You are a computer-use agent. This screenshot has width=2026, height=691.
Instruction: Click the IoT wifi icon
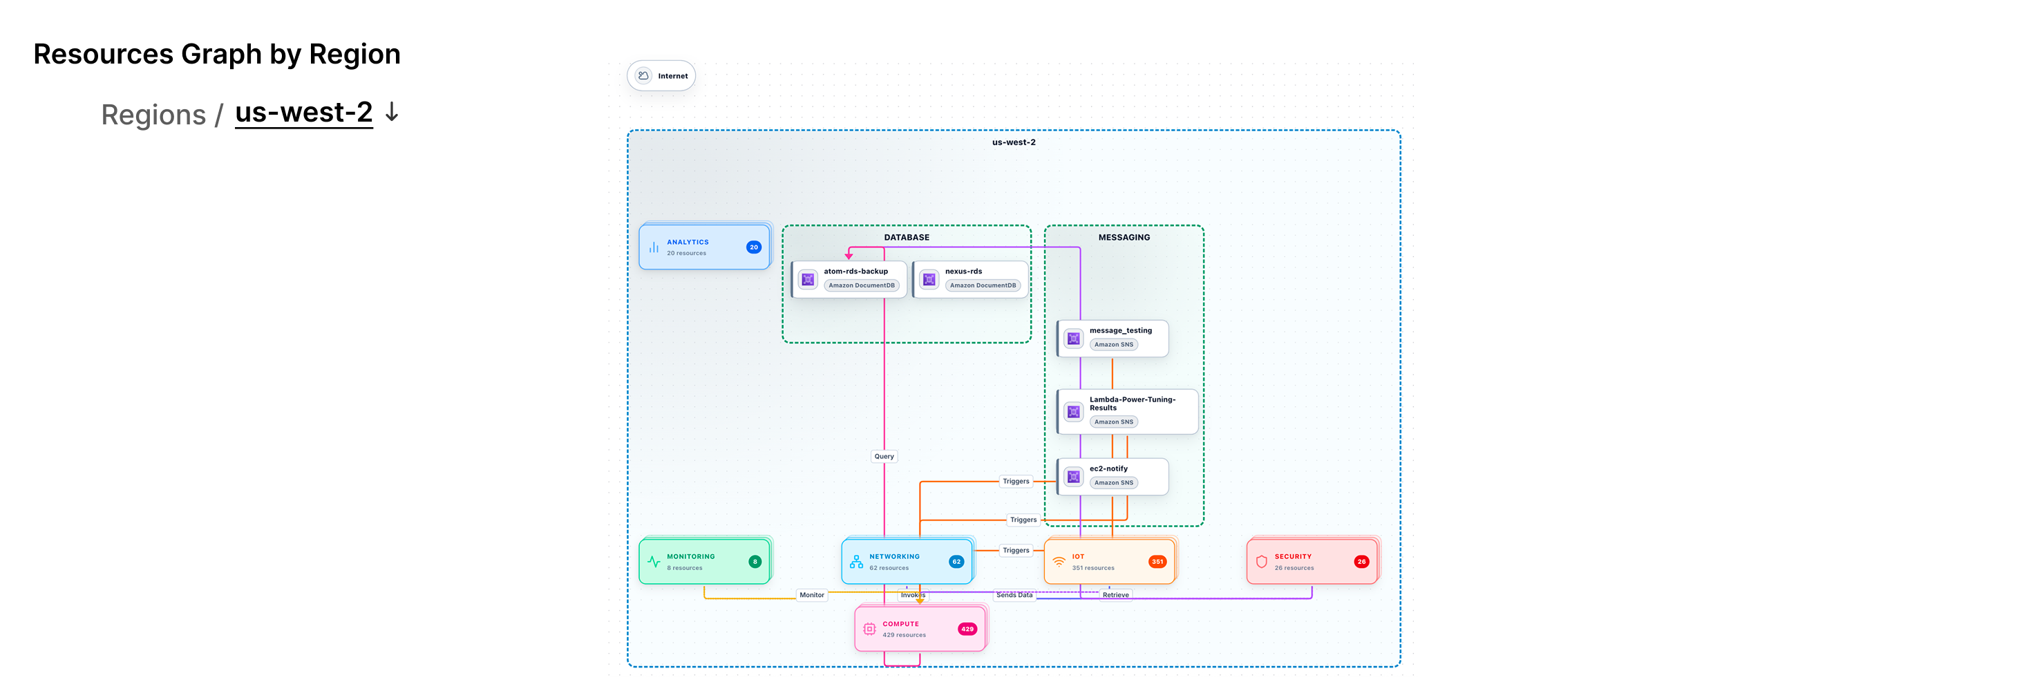(x=1059, y=562)
